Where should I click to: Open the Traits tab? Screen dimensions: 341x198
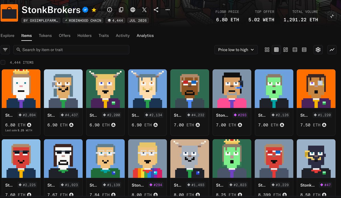[104, 35]
